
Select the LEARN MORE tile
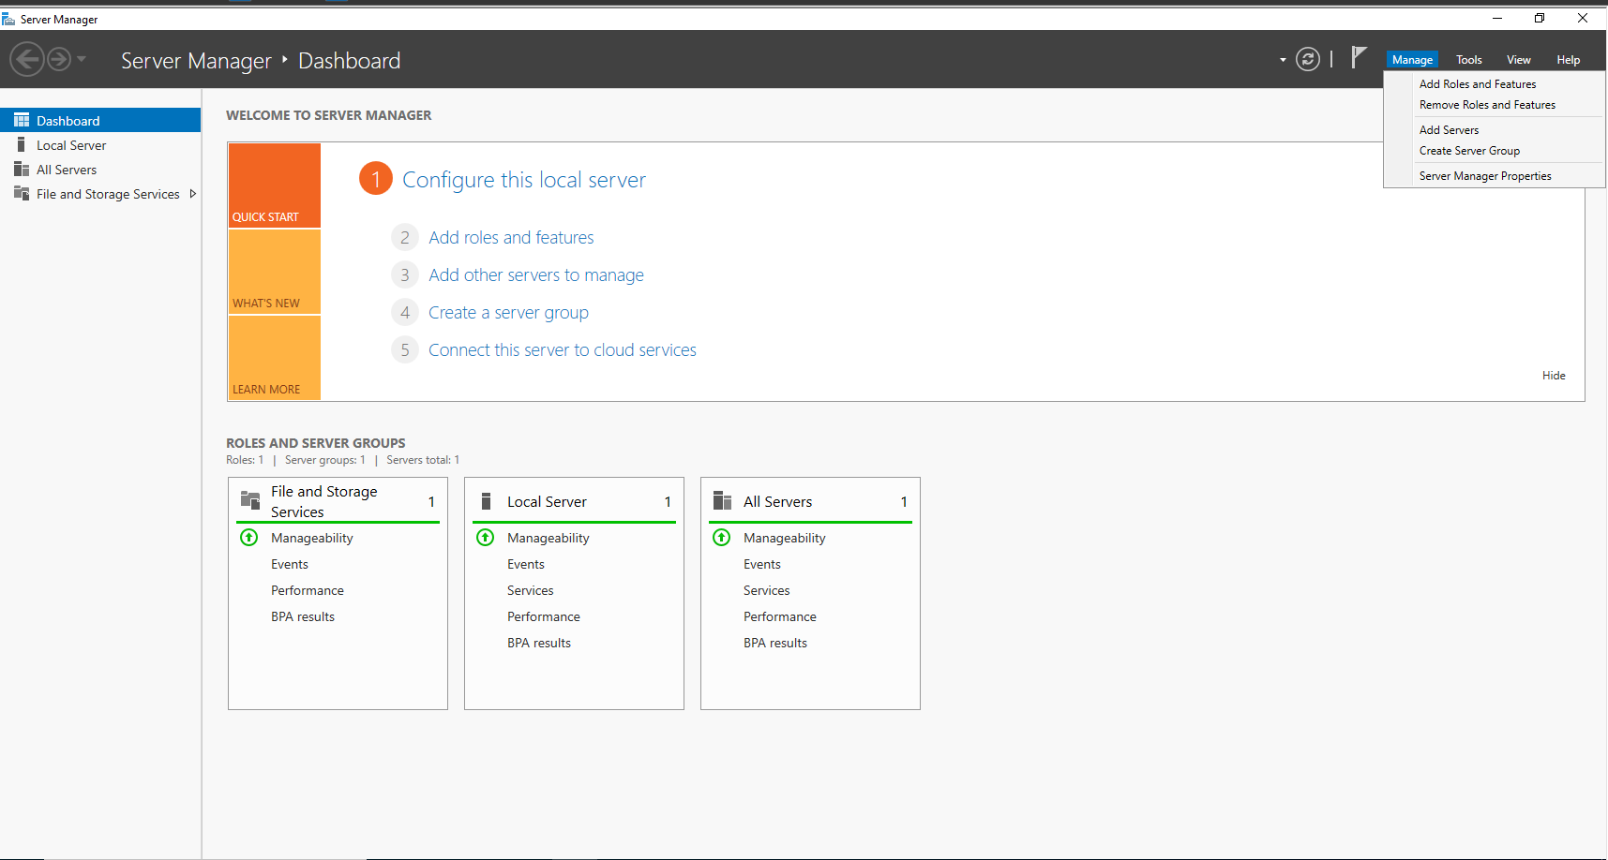coord(274,358)
